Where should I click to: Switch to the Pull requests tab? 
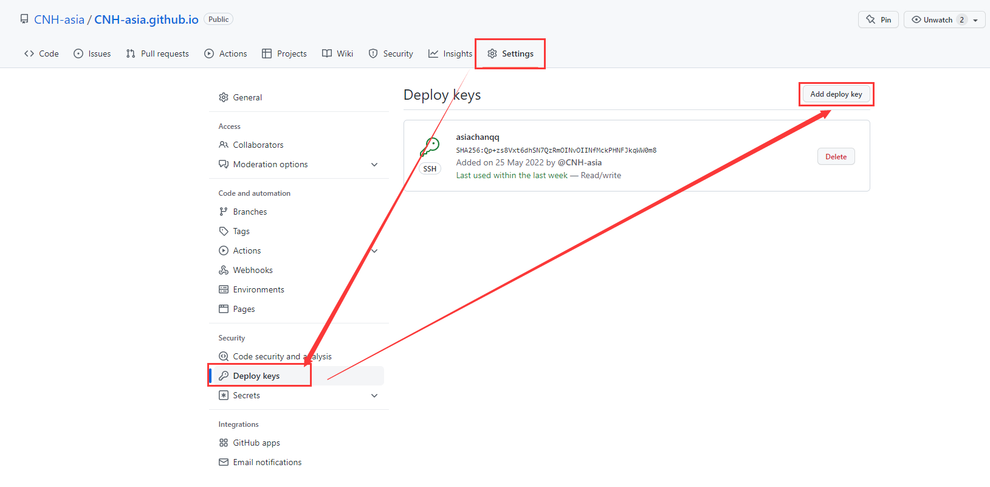tap(157, 54)
